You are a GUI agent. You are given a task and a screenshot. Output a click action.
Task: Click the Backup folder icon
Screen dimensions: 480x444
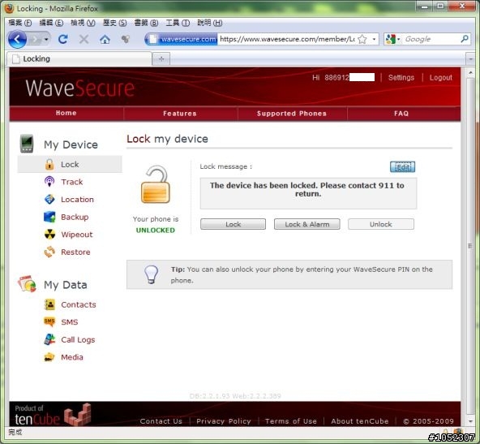(49, 217)
